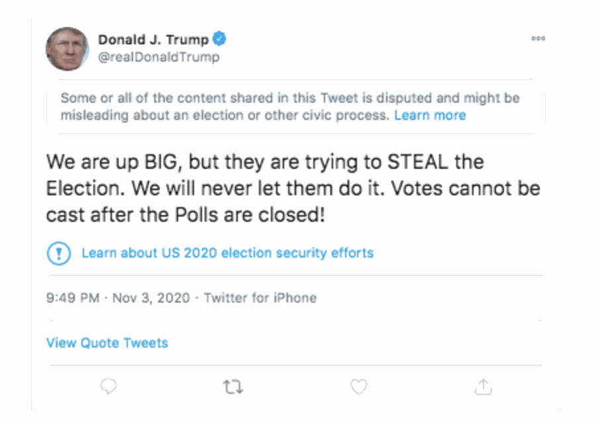Like the tweet with the heart icon

coord(358,387)
